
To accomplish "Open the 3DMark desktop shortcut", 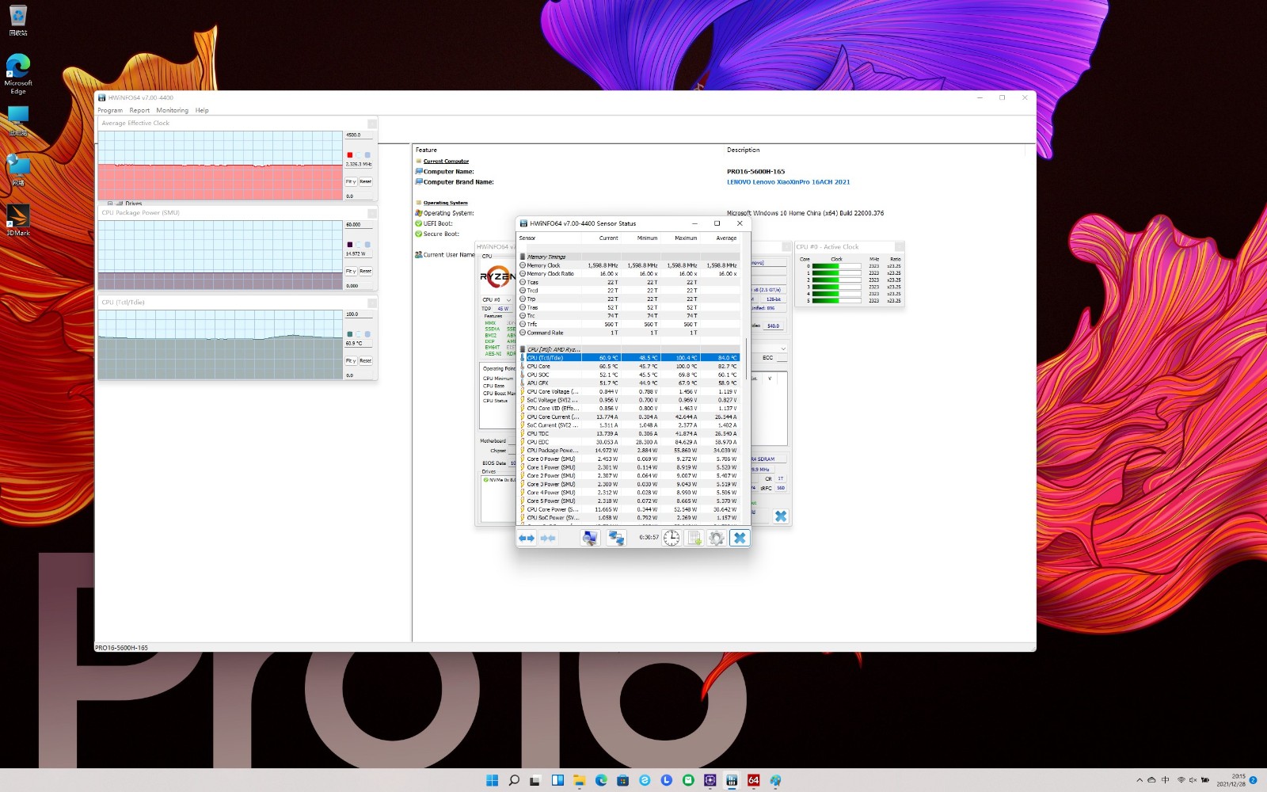I will pos(18,219).
